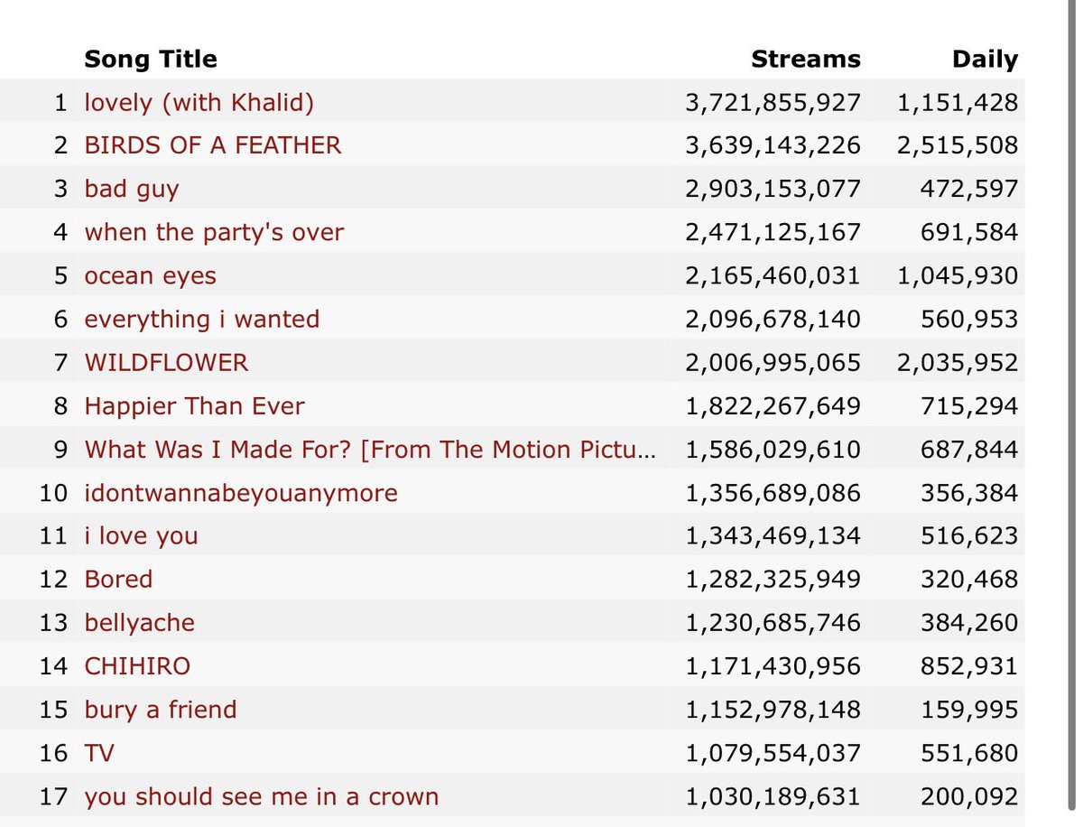Click the WILDFLOWER song title
The image size is (1083, 827).
tap(166, 362)
